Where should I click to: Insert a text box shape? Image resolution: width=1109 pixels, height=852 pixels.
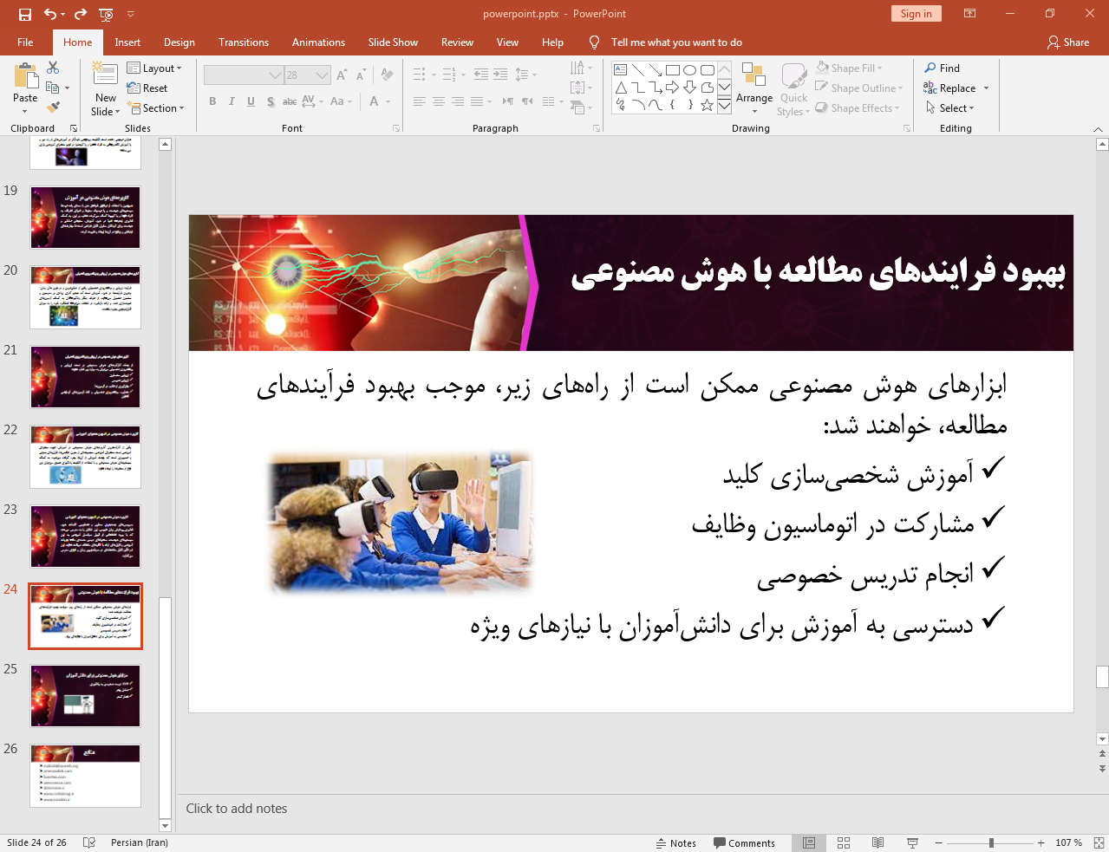coord(621,70)
